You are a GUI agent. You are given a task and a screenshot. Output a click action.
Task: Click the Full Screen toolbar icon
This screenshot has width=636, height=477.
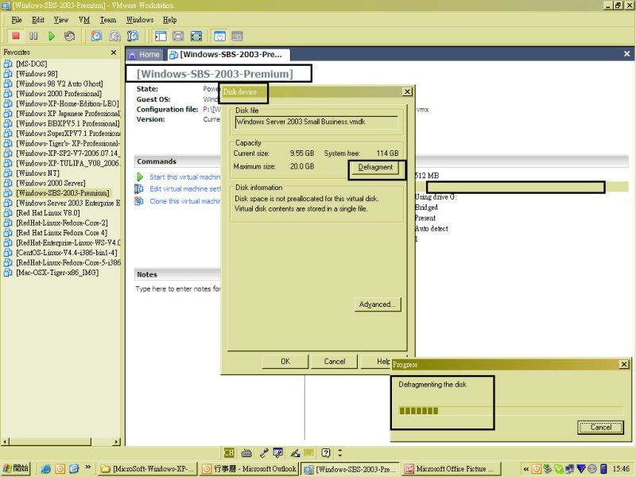[196, 36]
